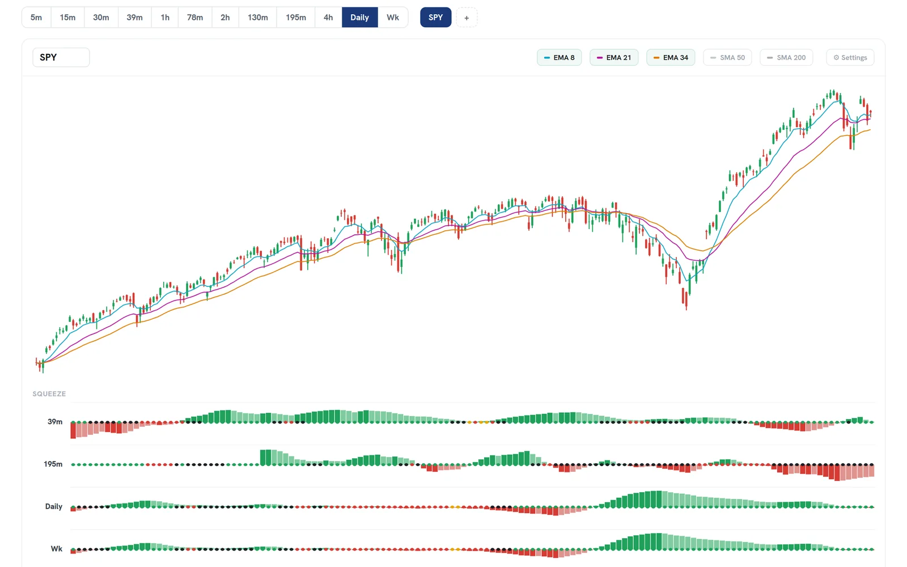Choose the 195m timeframe tab
This screenshot has height=567, width=907.
[x=296, y=18]
